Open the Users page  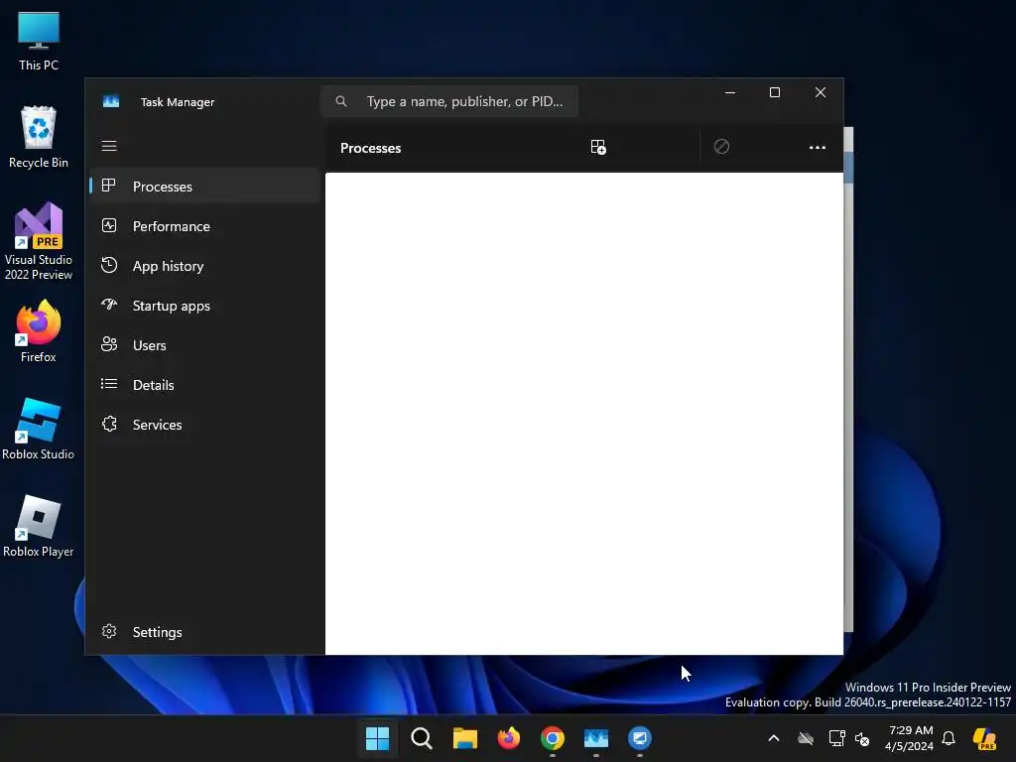(204, 345)
